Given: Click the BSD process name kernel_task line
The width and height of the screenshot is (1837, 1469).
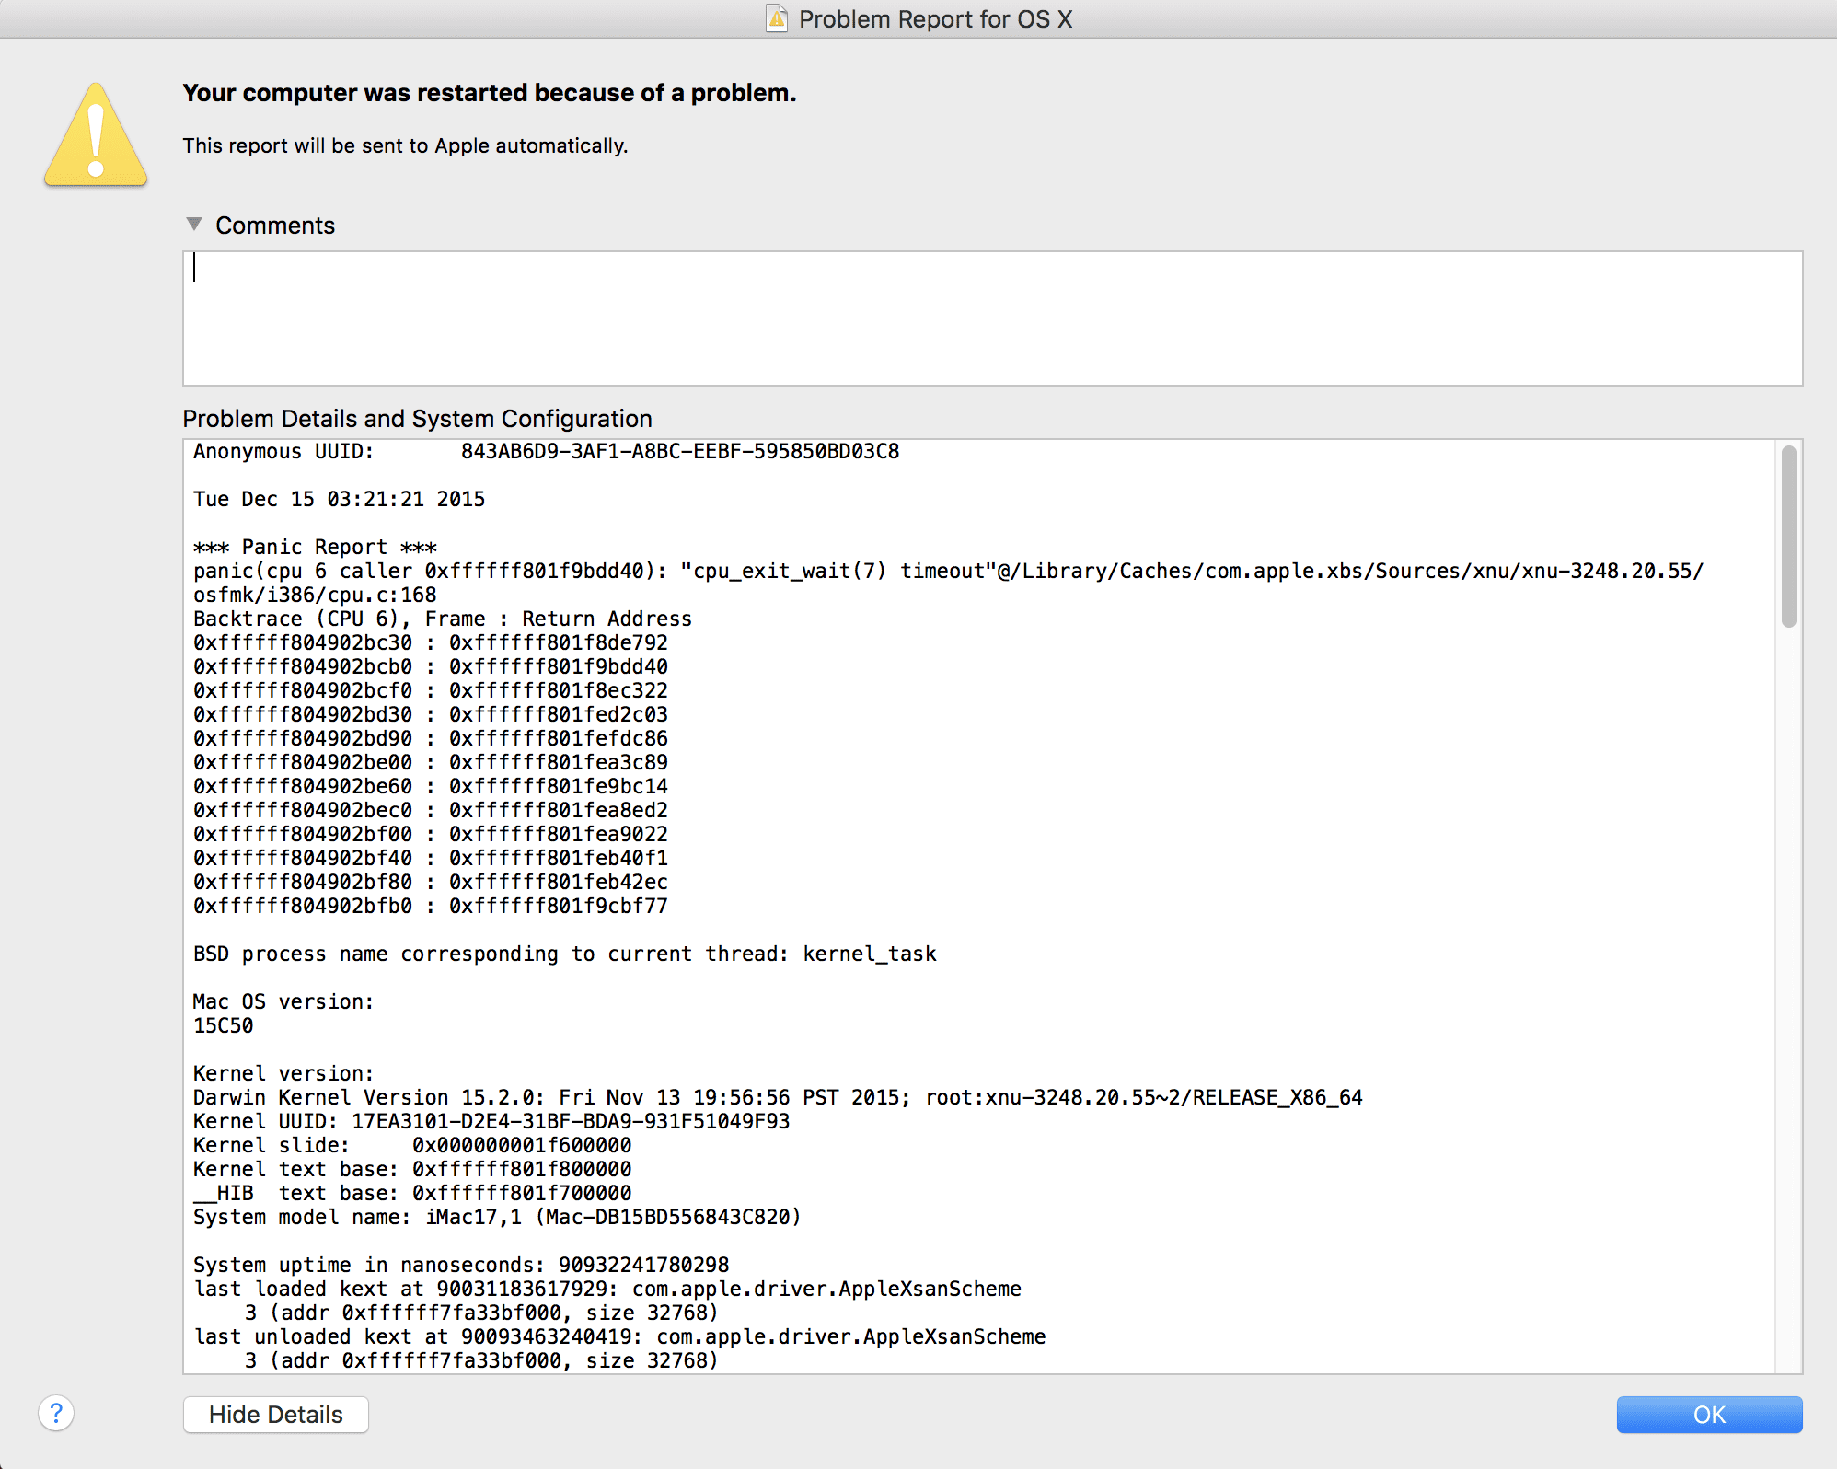Looking at the screenshot, I should tap(565, 954).
